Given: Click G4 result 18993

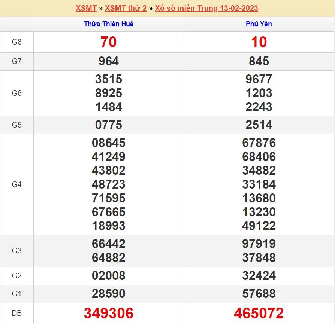Looking at the screenshot, I should coord(109,226).
